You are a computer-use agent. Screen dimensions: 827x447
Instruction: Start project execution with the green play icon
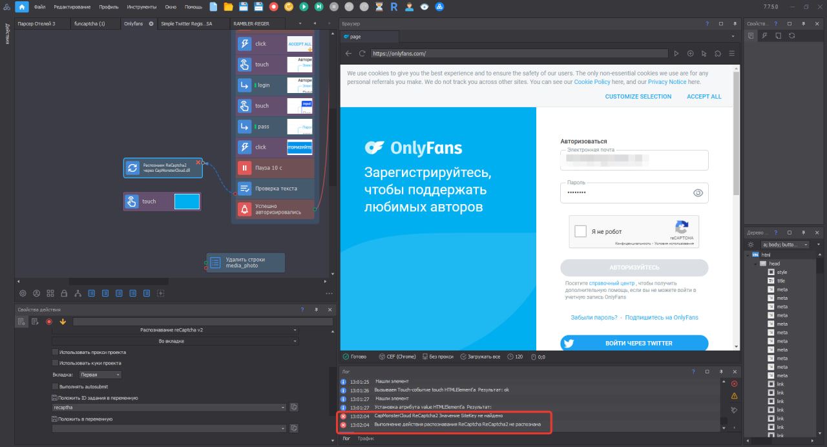304,6
